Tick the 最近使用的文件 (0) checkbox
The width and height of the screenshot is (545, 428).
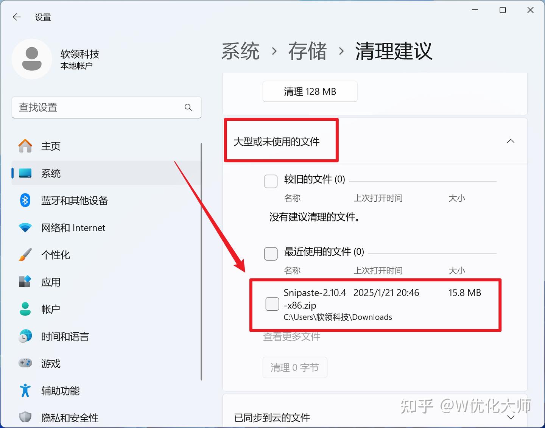[x=271, y=254]
